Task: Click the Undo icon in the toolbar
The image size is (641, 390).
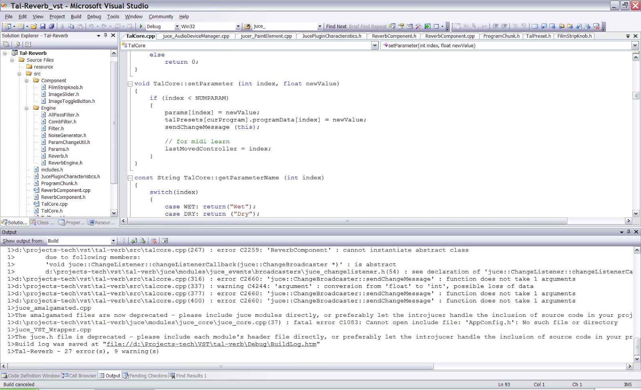Action: click(x=91, y=26)
